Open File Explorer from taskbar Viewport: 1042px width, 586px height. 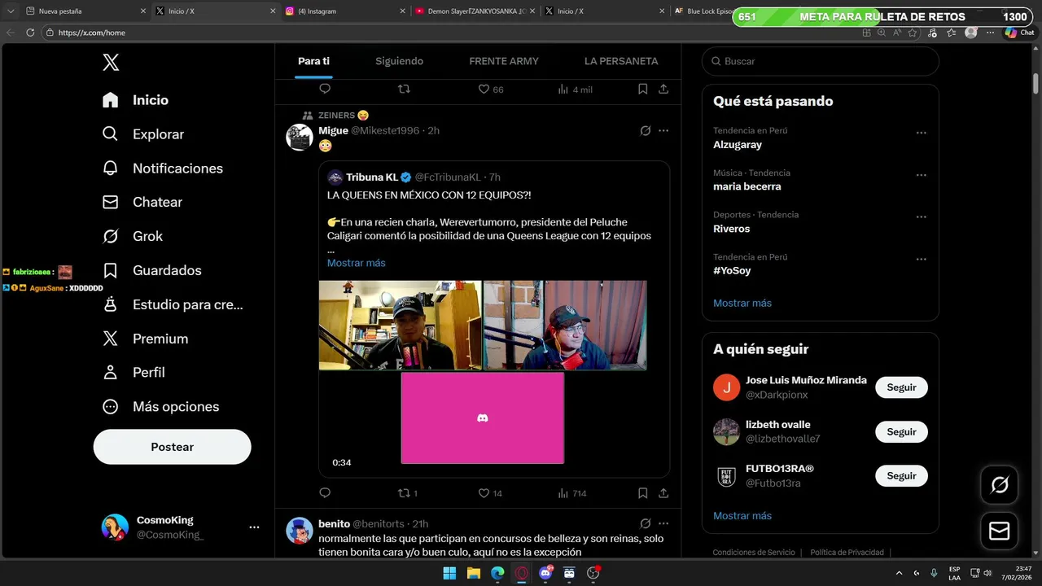click(x=473, y=573)
